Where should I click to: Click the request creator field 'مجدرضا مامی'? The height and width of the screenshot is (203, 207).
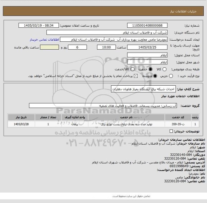tap(114, 40)
